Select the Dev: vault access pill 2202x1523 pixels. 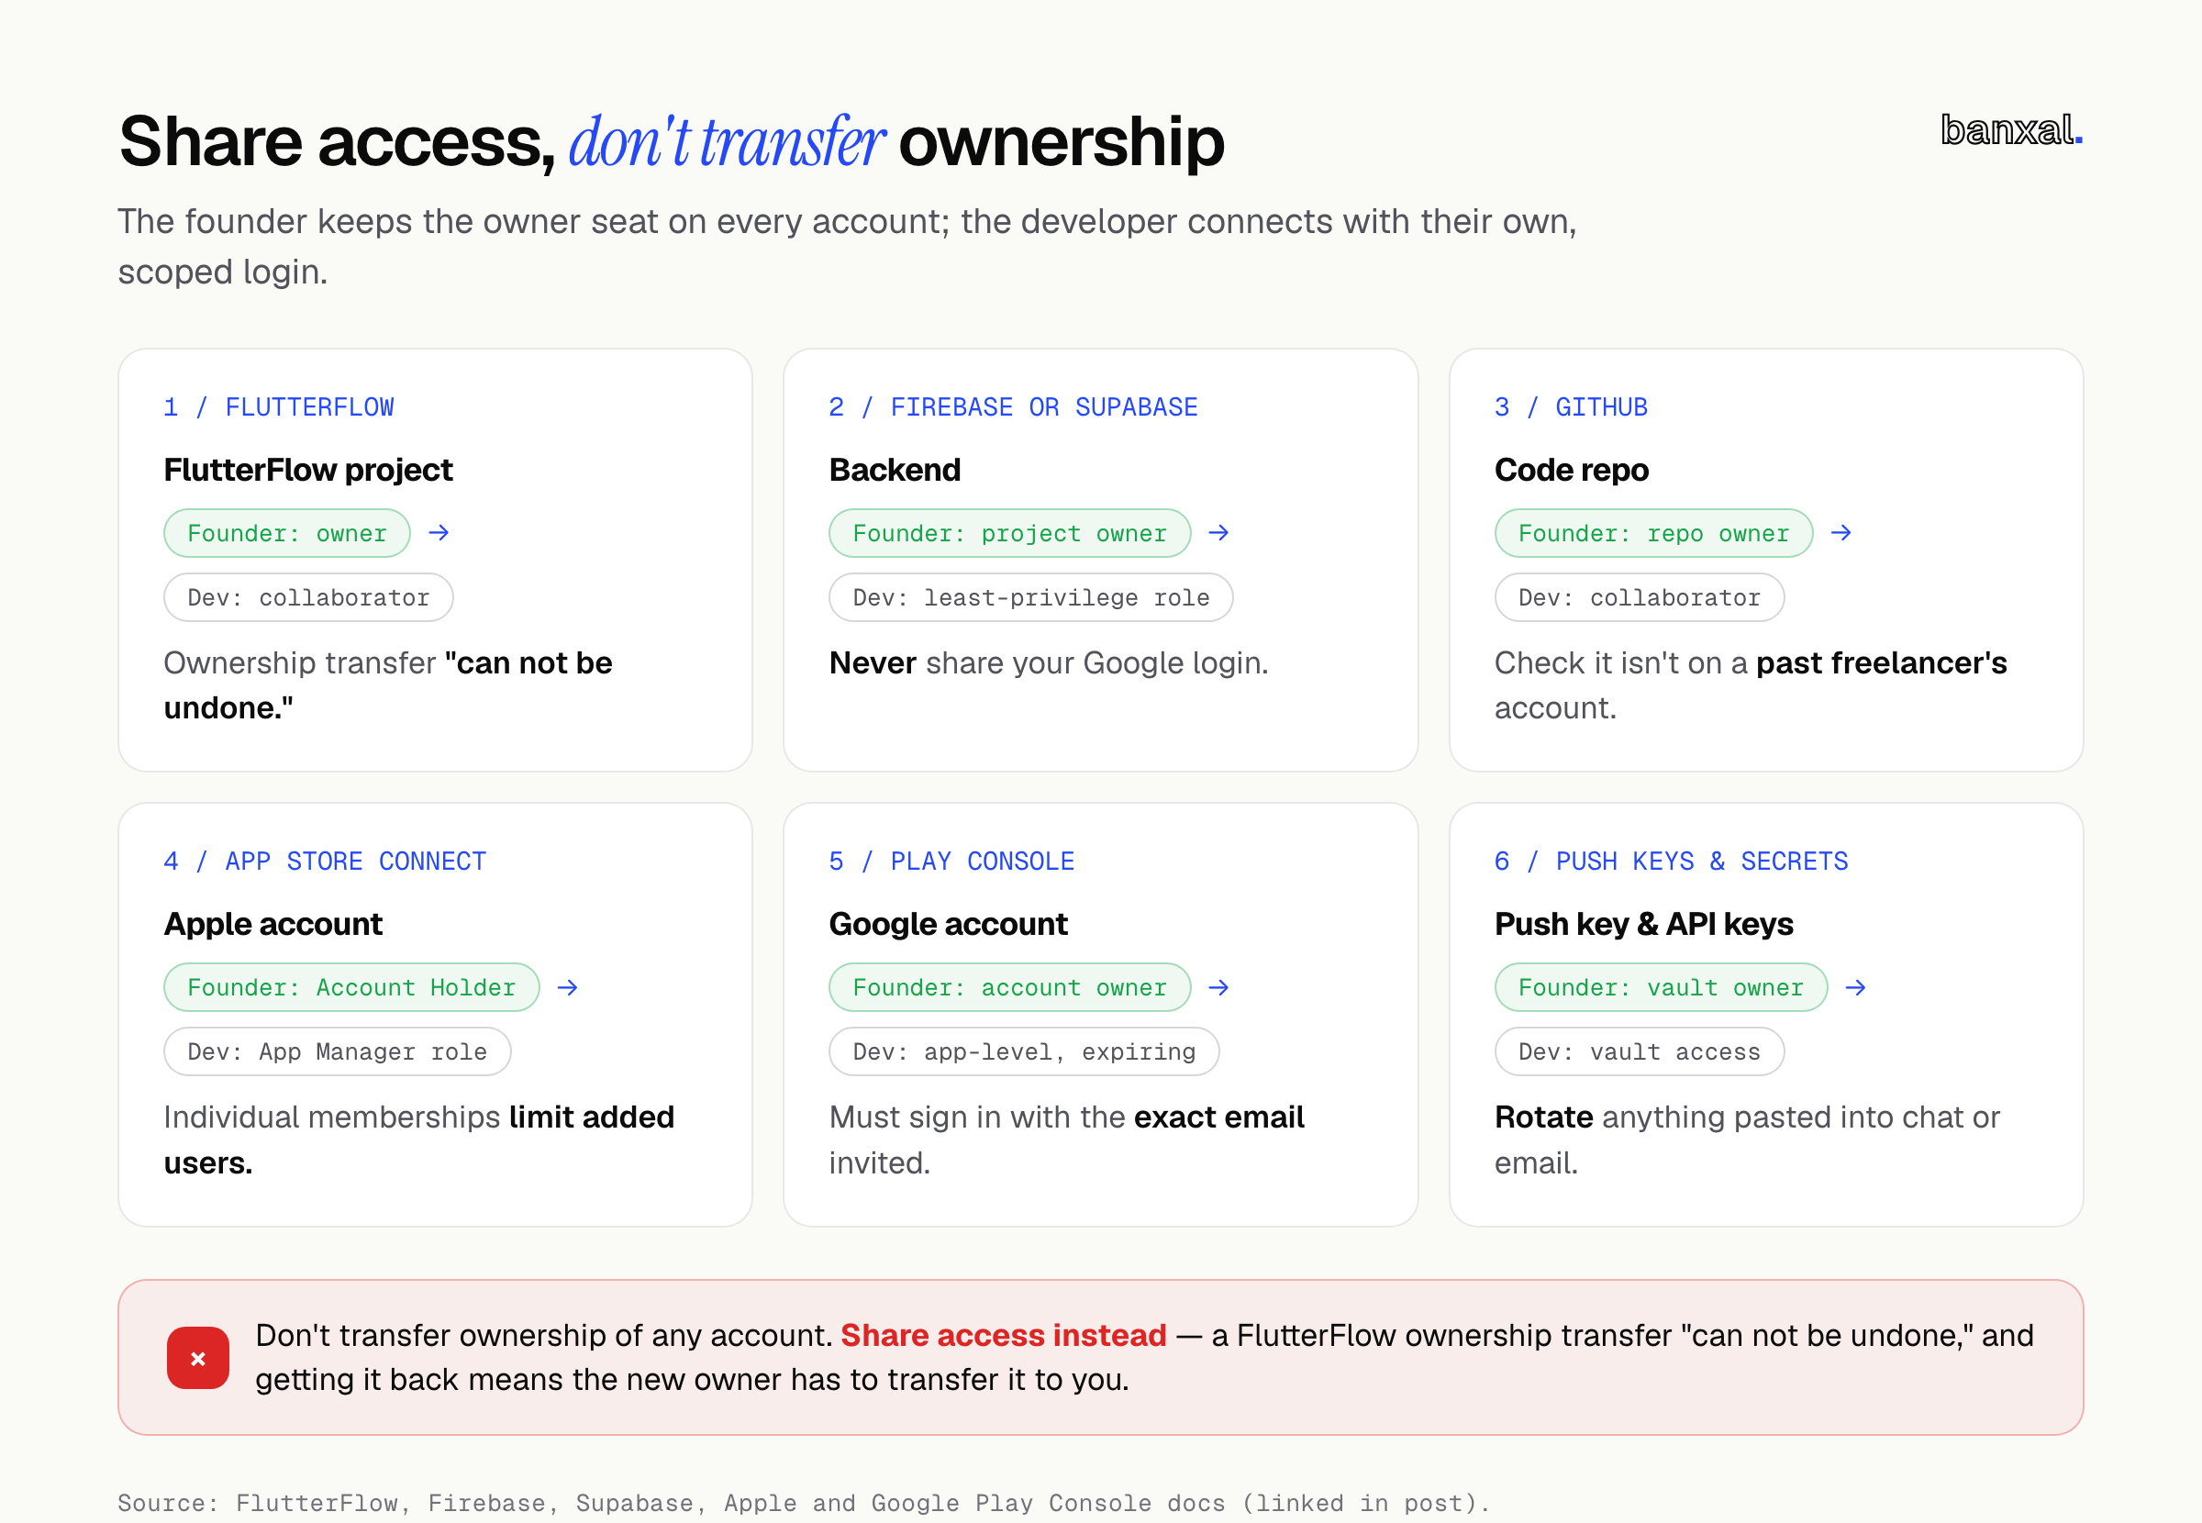[1639, 1051]
